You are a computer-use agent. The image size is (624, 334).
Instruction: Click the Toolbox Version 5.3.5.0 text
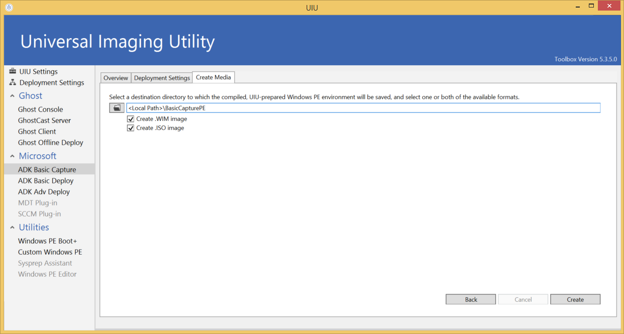click(585, 59)
